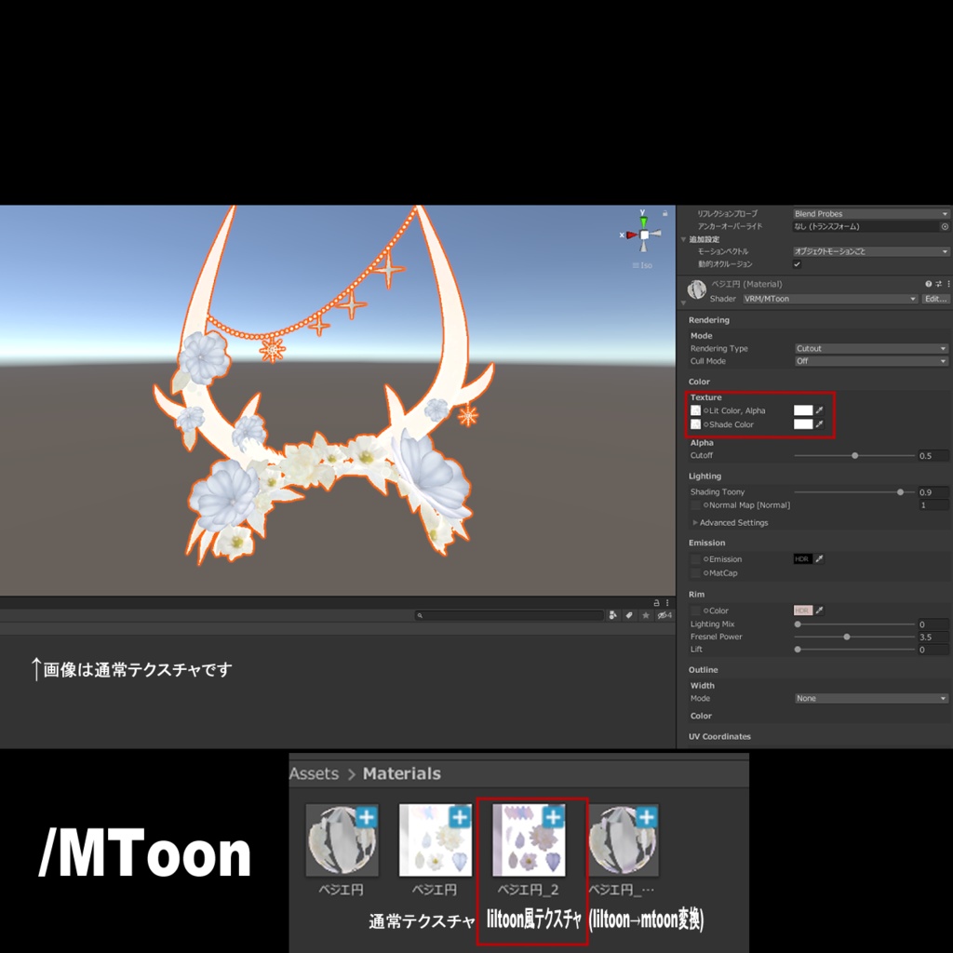Open the リフレクションプローブ Blend Probes dropdown
This screenshot has width=953, height=953.
point(871,213)
